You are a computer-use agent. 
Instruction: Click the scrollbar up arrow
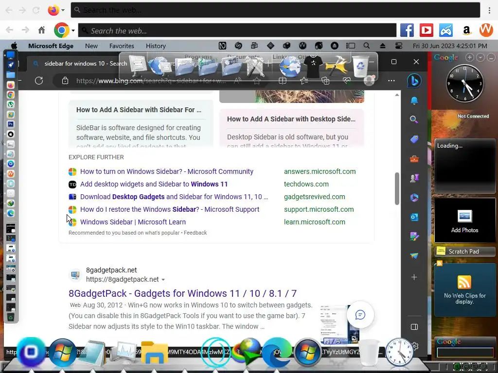[397, 95]
